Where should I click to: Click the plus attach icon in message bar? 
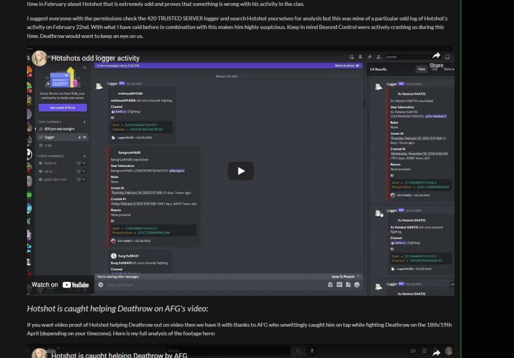(101, 284)
